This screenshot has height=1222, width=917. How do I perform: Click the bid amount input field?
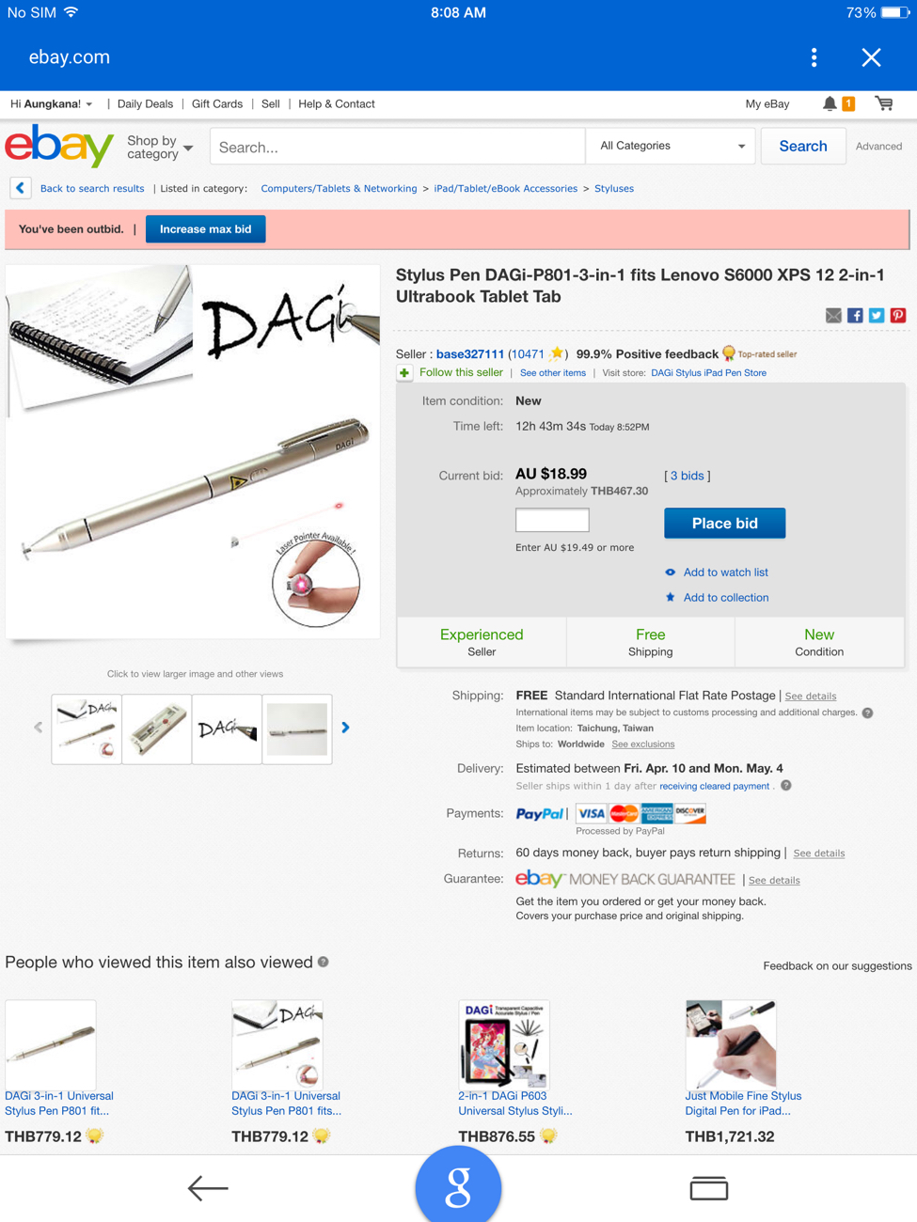tap(552, 520)
